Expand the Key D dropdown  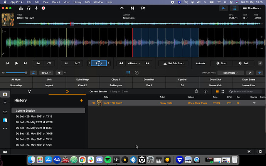pyautogui.click(x=245, y=18)
